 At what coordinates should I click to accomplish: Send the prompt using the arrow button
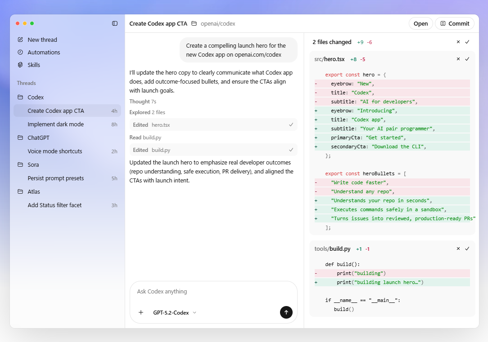click(x=286, y=312)
